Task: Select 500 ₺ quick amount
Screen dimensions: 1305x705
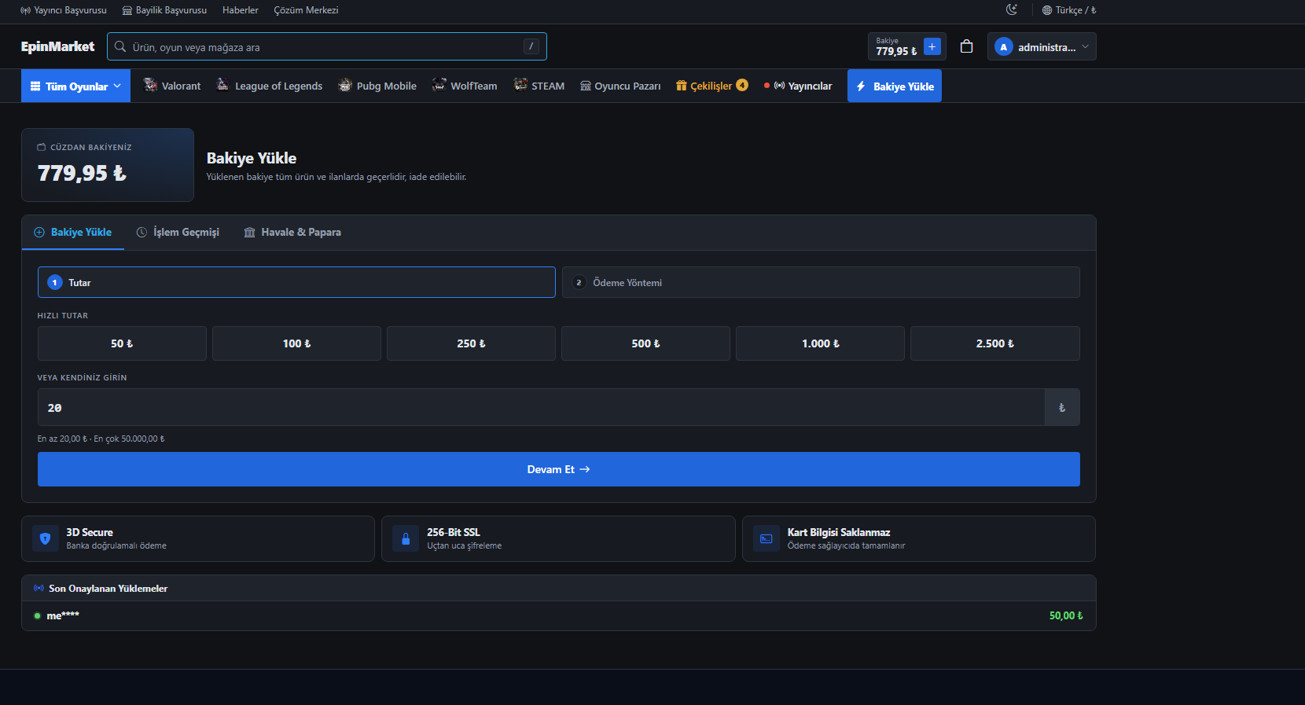Action: 645,343
